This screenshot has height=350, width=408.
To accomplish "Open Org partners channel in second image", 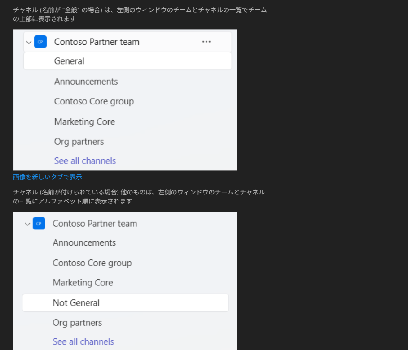I will [x=77, y=323].
